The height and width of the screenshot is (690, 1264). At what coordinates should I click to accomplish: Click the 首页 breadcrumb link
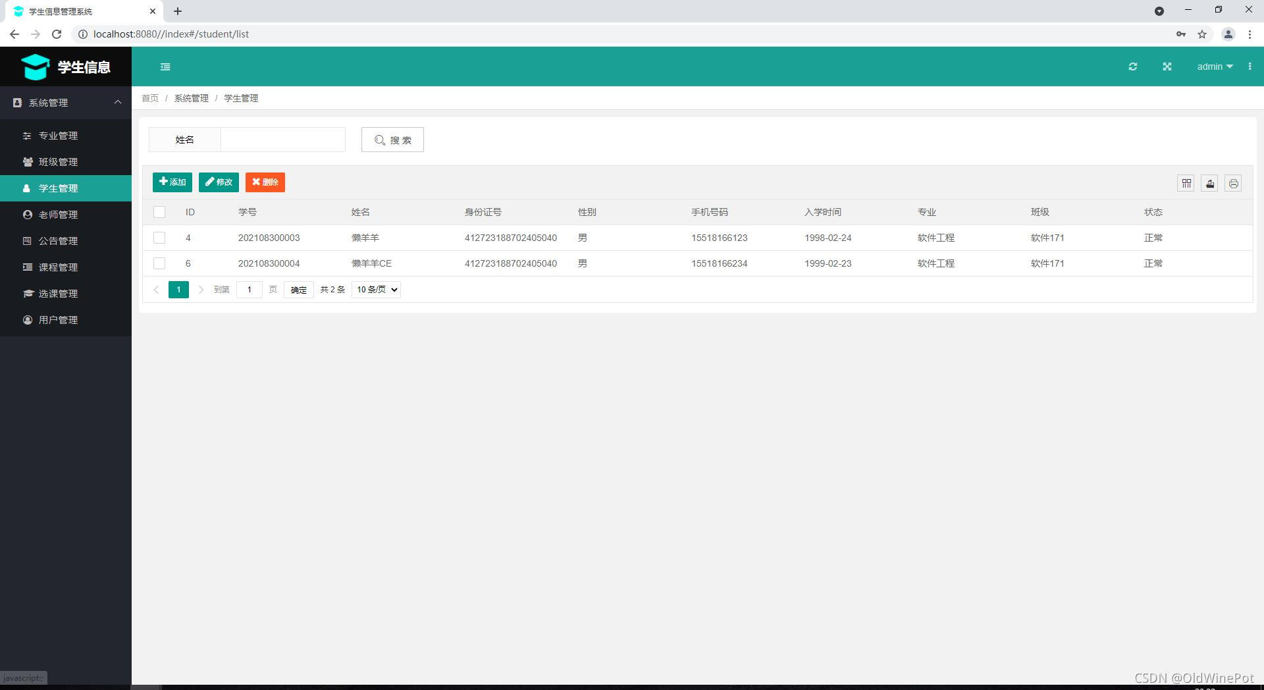[150, 98]
